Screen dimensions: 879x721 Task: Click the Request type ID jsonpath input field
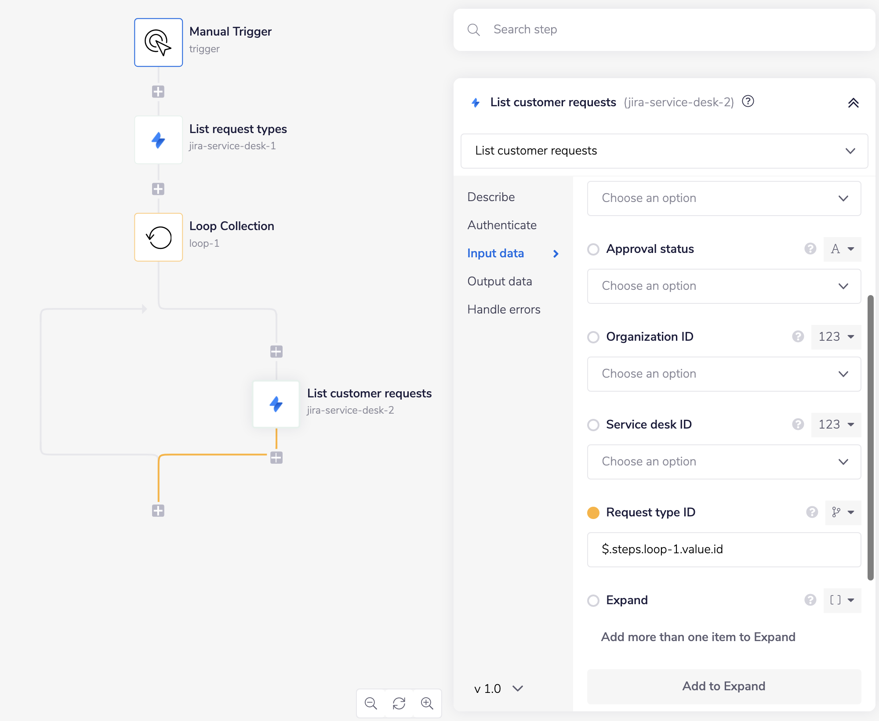pyautogui.click(x=723, y=550)
